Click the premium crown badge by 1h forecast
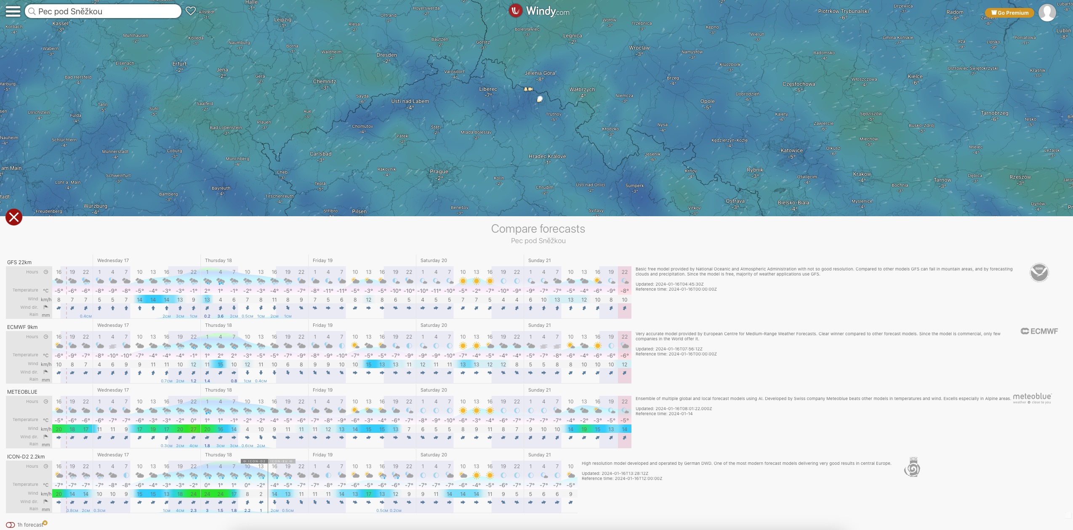The width and height of the screenshot is (1073, 530). tap(45, 523)
